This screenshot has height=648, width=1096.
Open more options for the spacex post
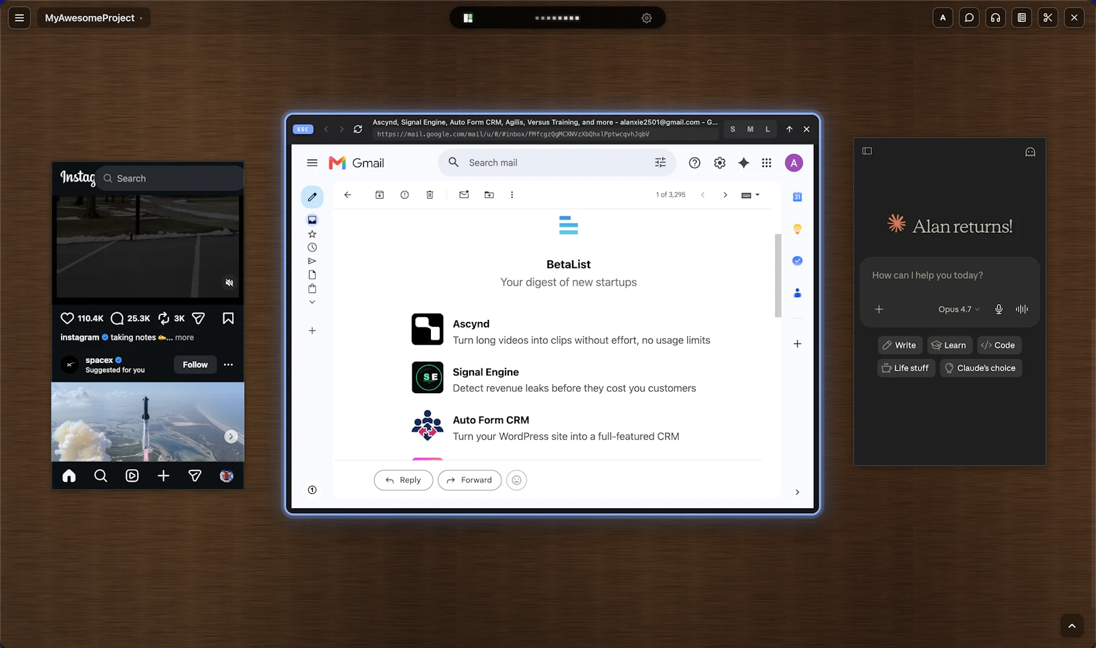tap(228, 364)
